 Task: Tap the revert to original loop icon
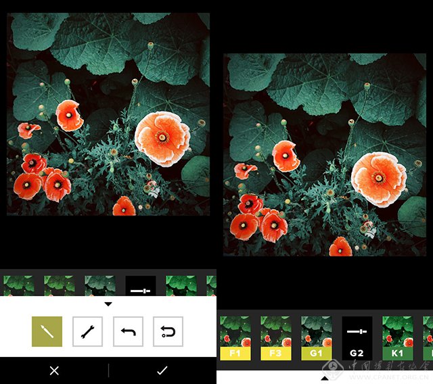point(168,331)
